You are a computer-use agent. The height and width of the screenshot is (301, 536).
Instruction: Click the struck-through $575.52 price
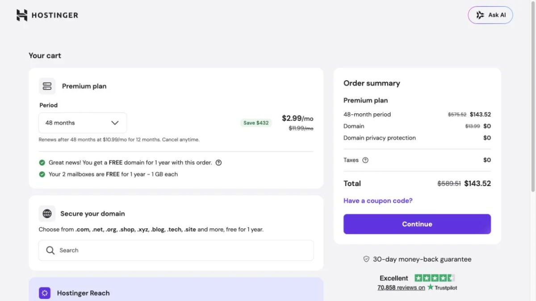point(457,115)
